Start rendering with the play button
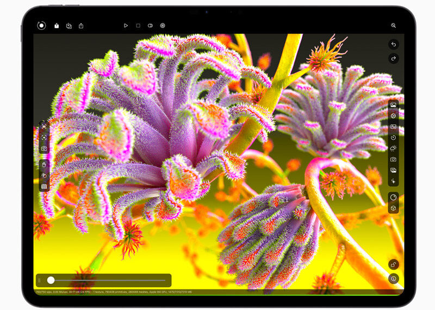Image resolution: width=435 pixels, height=310 pixels. pyautogui.click(x=126, y=26)
